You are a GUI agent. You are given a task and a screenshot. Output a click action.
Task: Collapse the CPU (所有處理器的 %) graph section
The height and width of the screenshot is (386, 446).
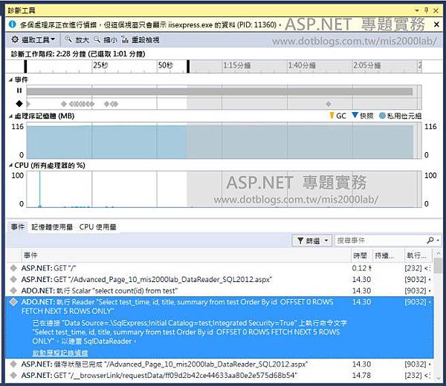click(10, 166)
